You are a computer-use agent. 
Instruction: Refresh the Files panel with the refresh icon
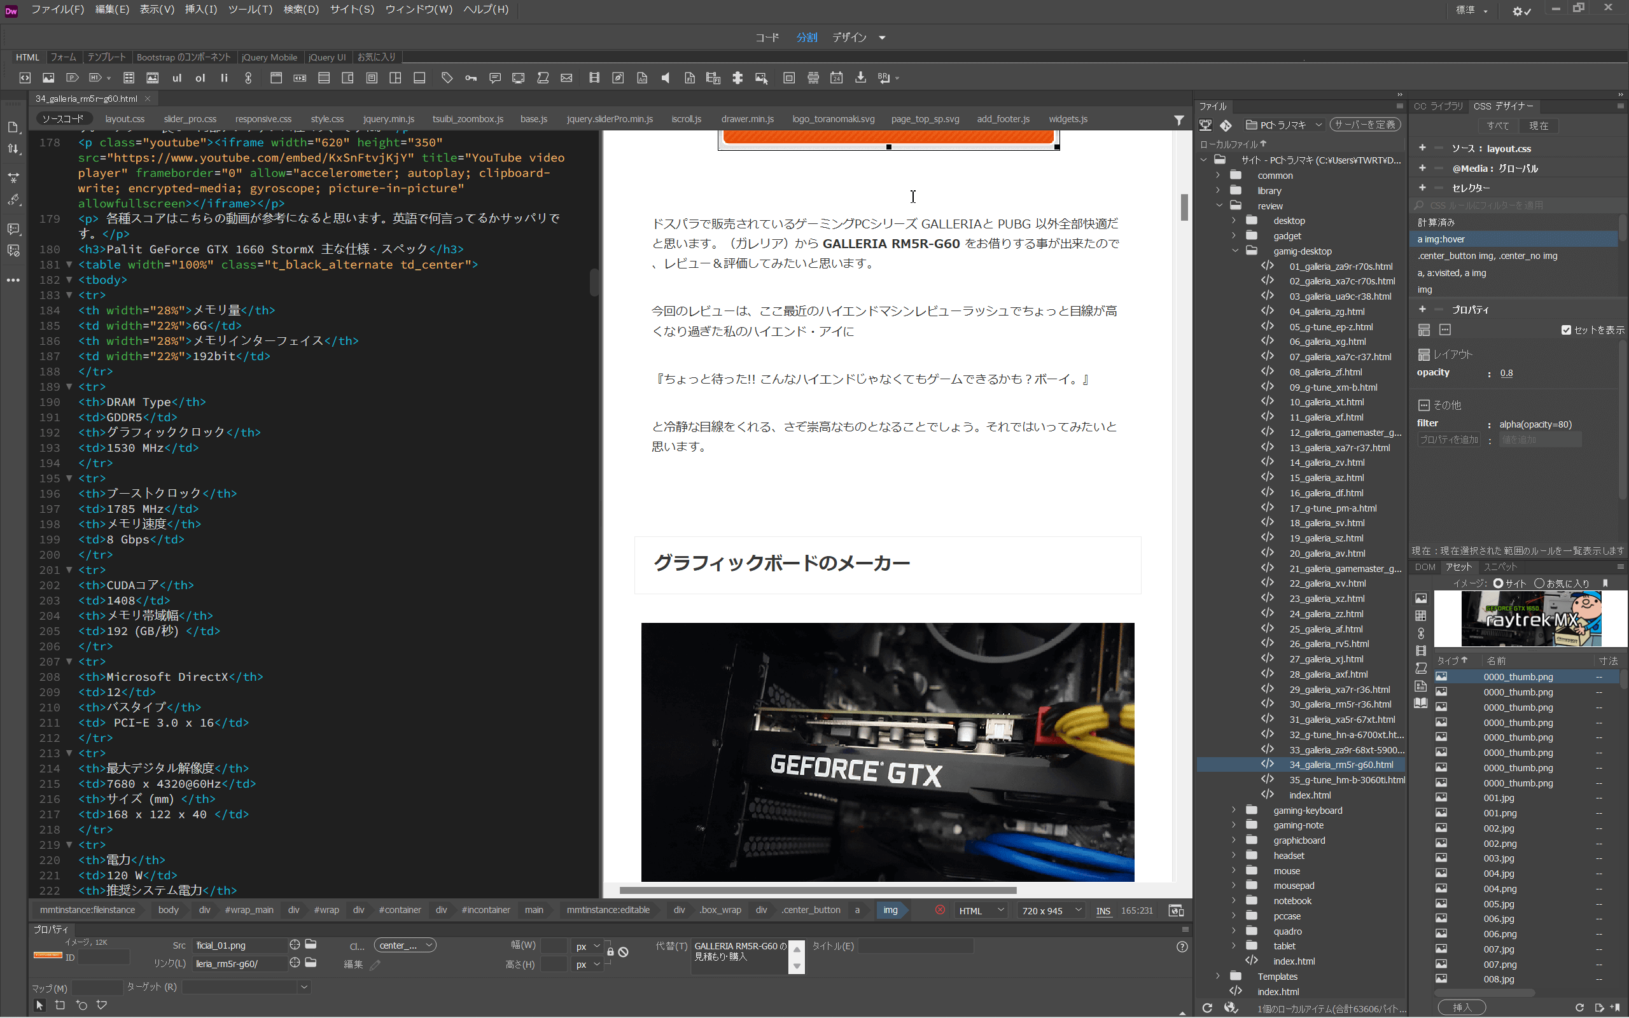[1207, 1008]
